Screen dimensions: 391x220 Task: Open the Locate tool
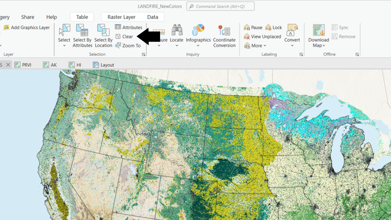tap(176, 35)
